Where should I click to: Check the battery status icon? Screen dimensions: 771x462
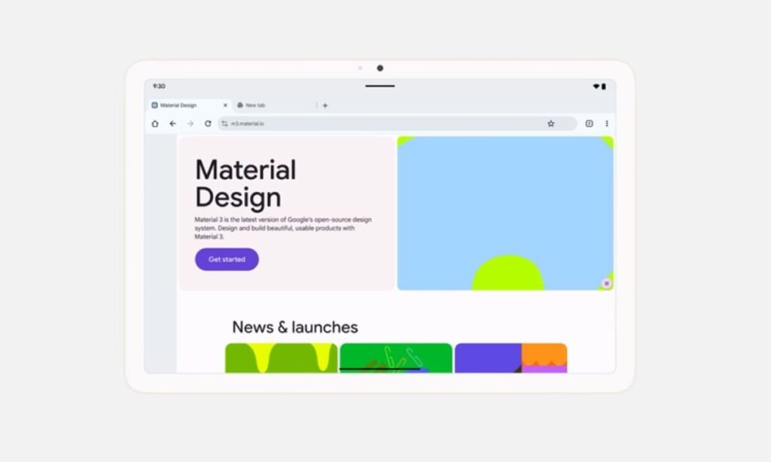604,87
